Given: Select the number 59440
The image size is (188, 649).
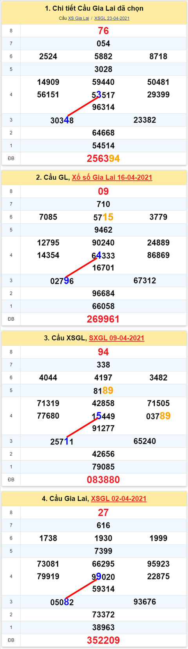Looking at the screenshot, I should click(x=103, y=82).
